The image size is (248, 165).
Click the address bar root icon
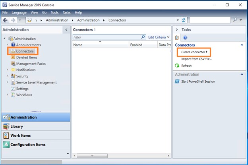(x=29, y=20)
